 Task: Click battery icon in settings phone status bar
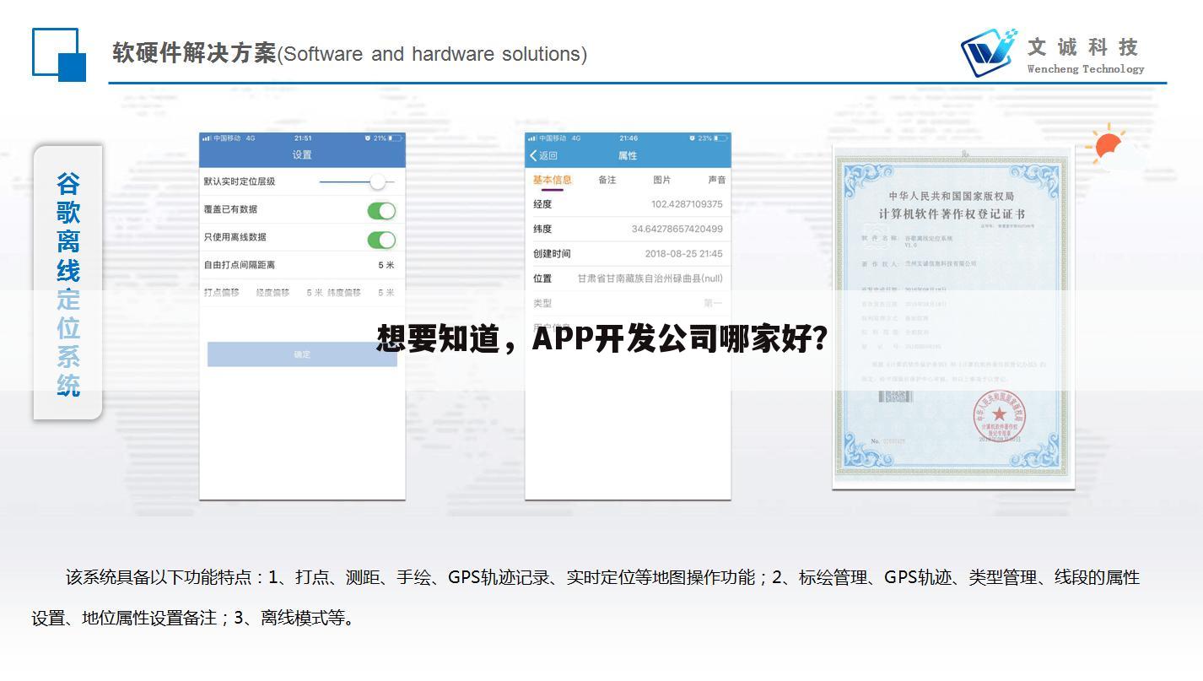click(x=395, y=138)
